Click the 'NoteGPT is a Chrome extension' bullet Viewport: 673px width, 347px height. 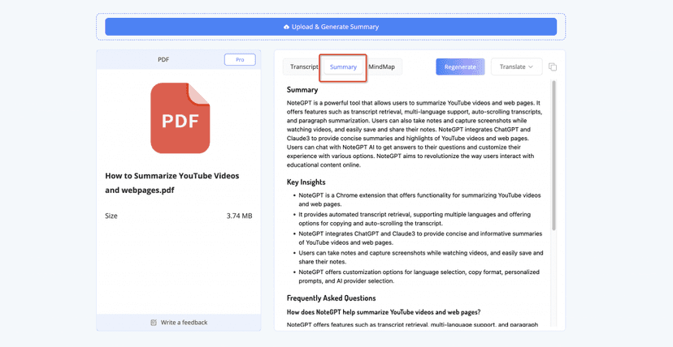(x=419, y=199)
